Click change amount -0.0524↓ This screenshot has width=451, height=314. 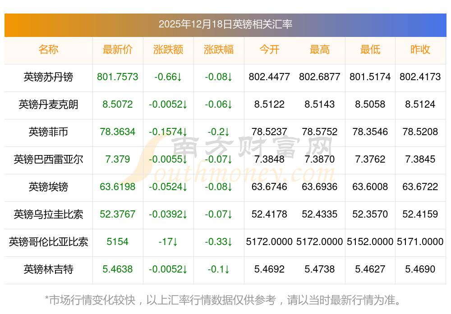tap(168, 187)
